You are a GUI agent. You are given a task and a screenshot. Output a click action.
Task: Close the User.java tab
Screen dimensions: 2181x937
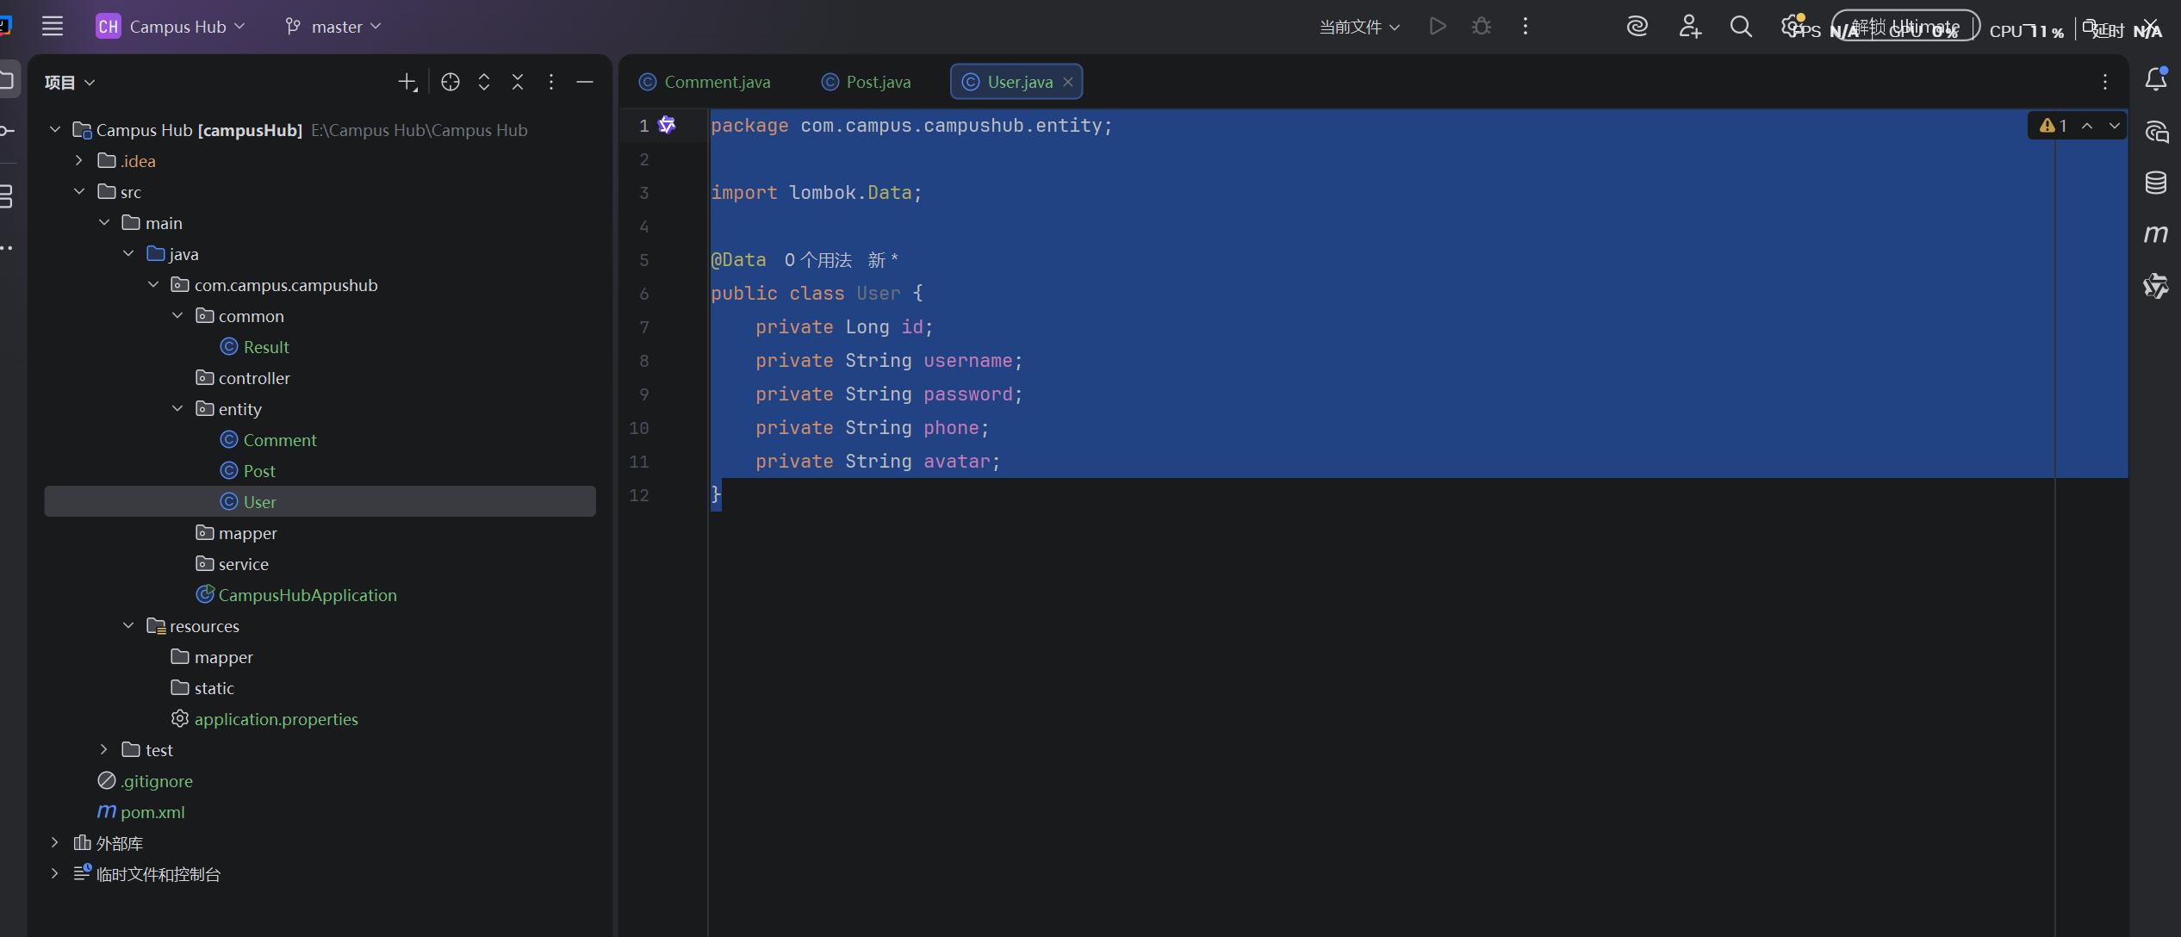tap(1068, 82)
